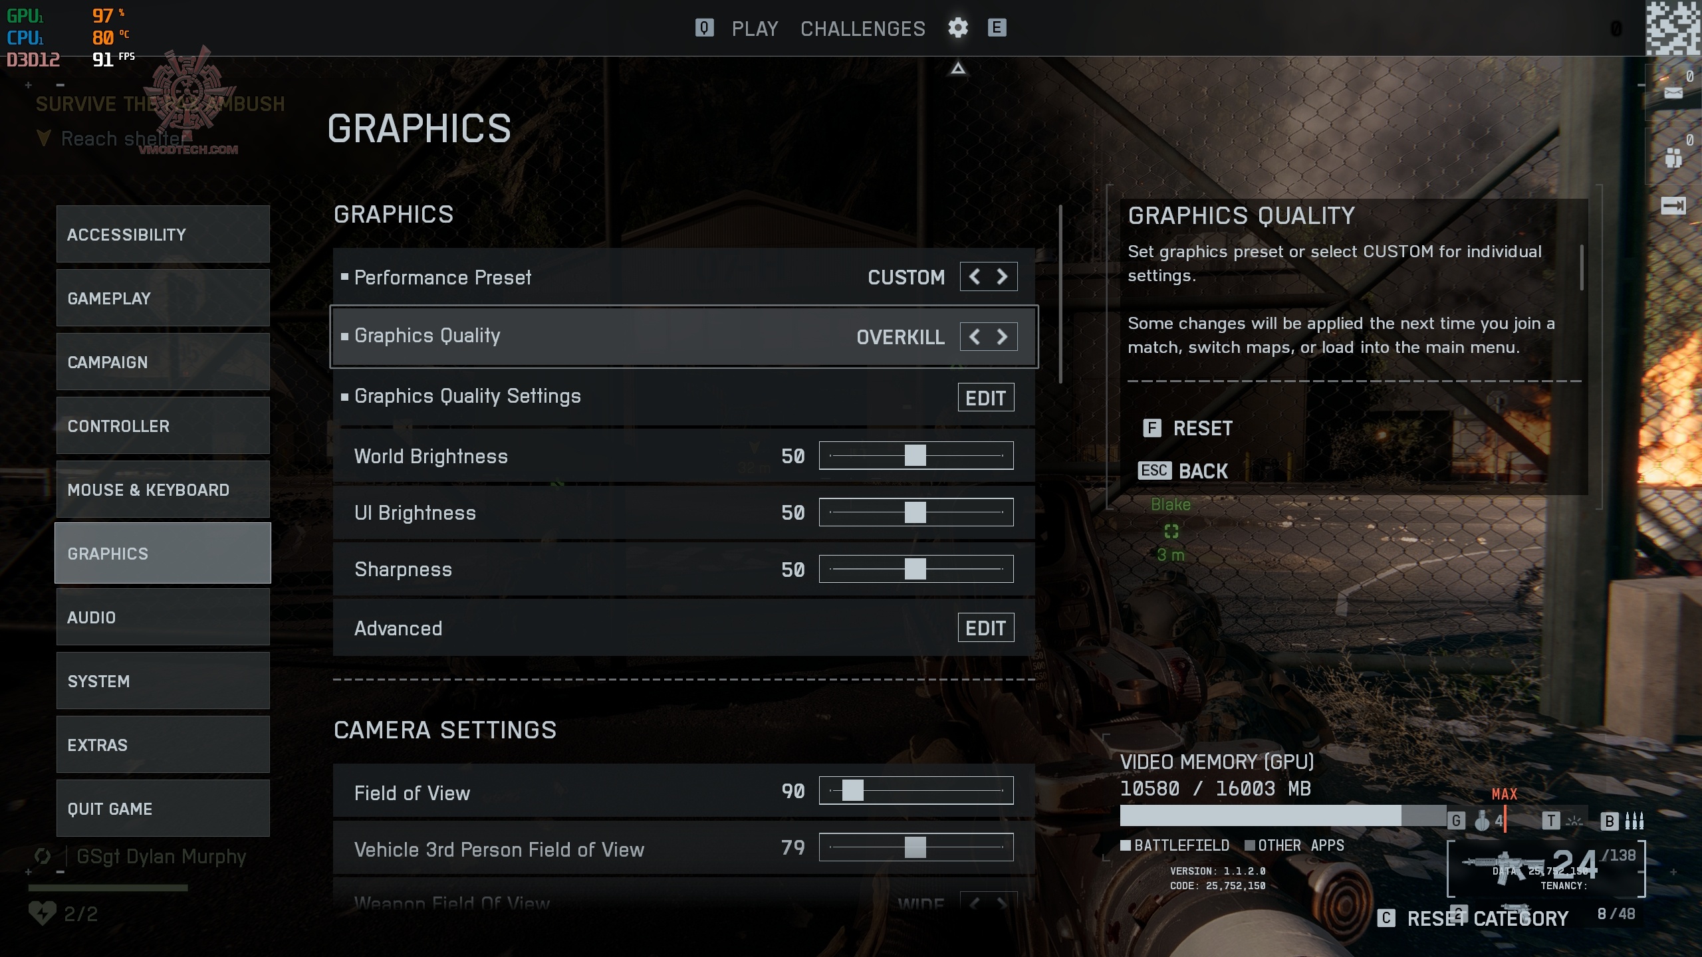The height and width of the screenshot is (957, 1702).
Task: Click EDIT next to Advanced
Action: click(986, 627)
